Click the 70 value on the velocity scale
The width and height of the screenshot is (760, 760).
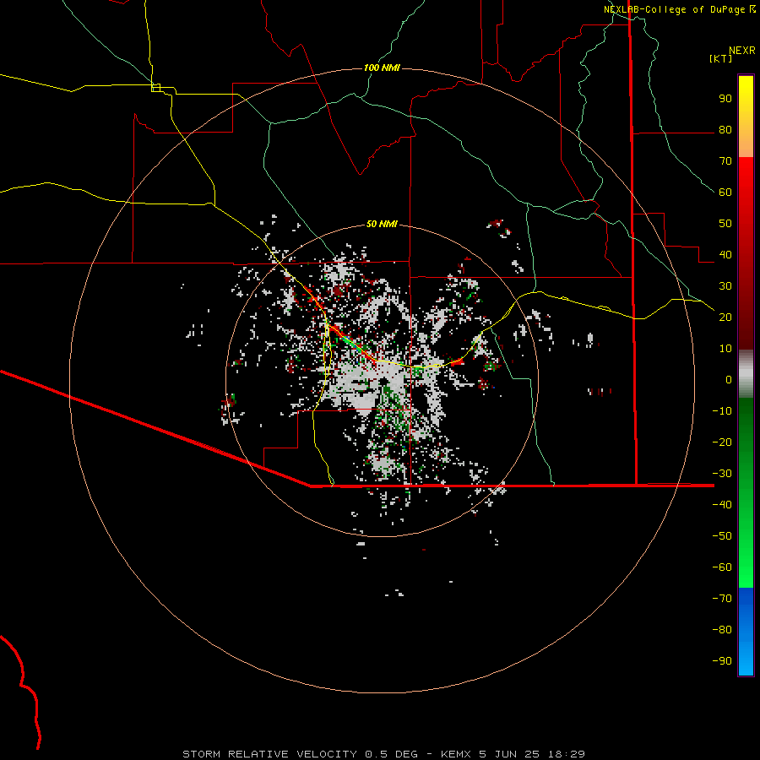[725, 161]
